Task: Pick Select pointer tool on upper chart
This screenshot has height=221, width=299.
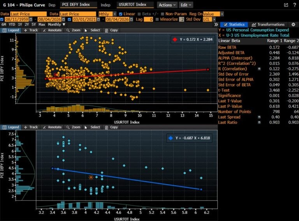Action: click(x=92, y=30)
